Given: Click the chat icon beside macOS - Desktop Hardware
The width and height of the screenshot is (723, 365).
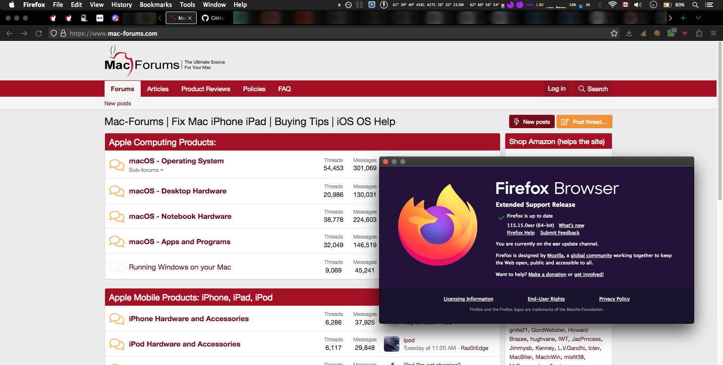Looking at the screenshot, I should pyautogui.click(x=117, y=191).
